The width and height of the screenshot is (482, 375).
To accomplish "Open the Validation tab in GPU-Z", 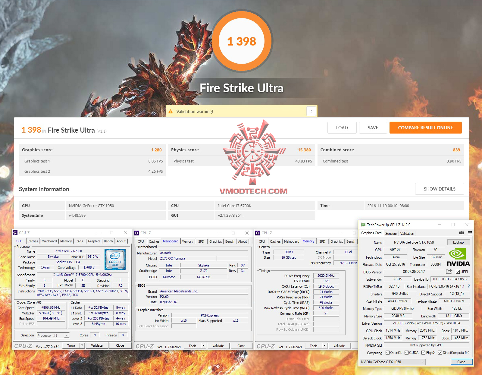I will click(x=407, y=234).
